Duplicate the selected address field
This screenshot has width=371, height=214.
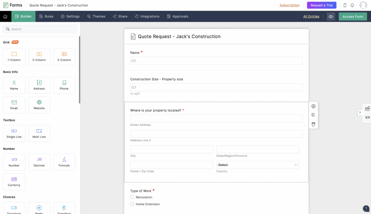coord(313,115)
